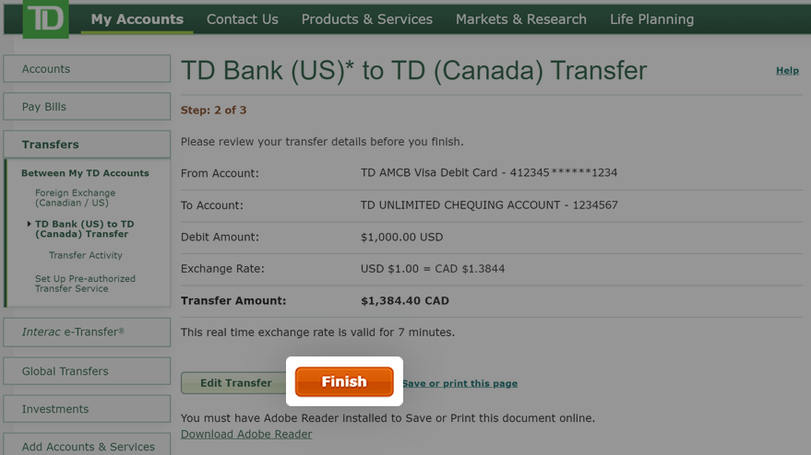Screen dimensions: 811x455
Task: Open Save or print this page link
Action: 459,383
